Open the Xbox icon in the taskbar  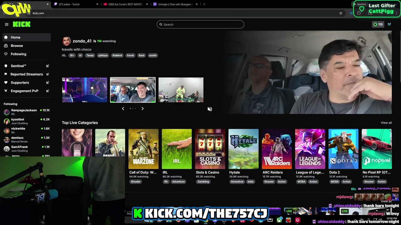pyautogui.click(x=279, y=220)
